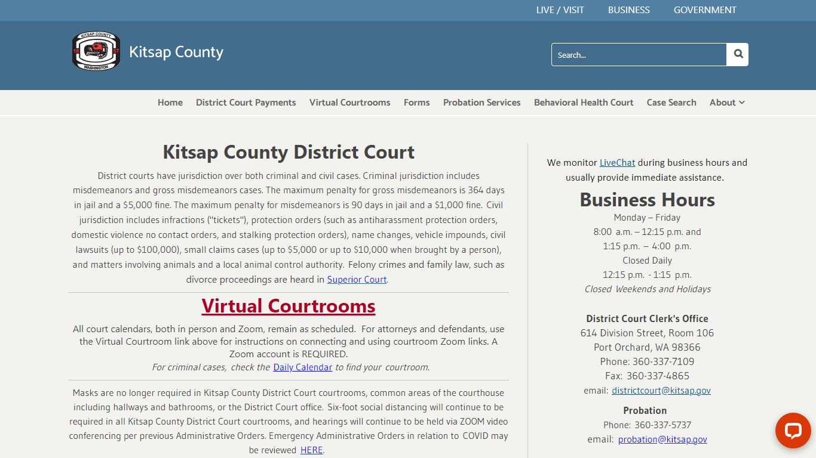The height and width of the screenshot is (458, 816).
Task: Open the LiveChat link
Action: point(618,162)
